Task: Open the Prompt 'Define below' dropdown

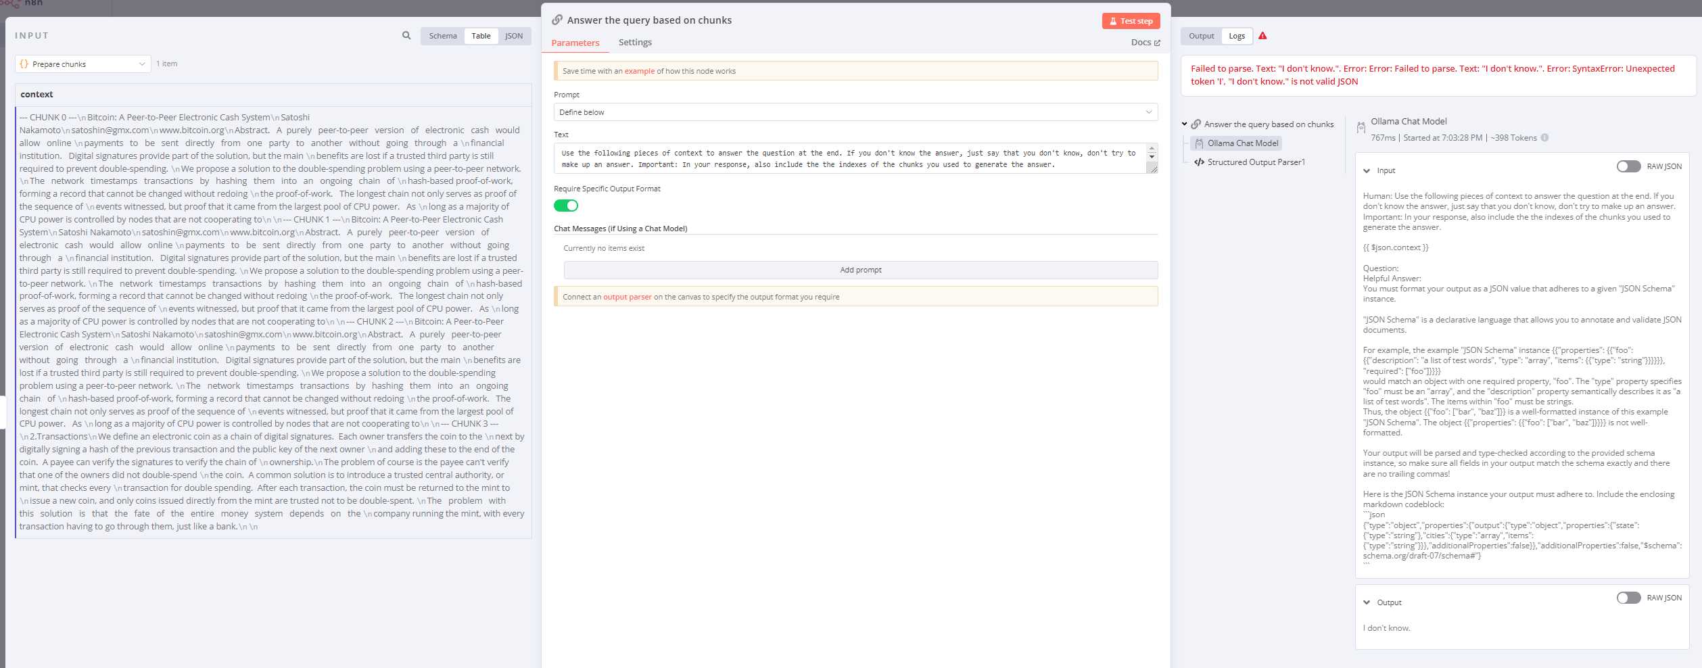Action: point(855,112)
